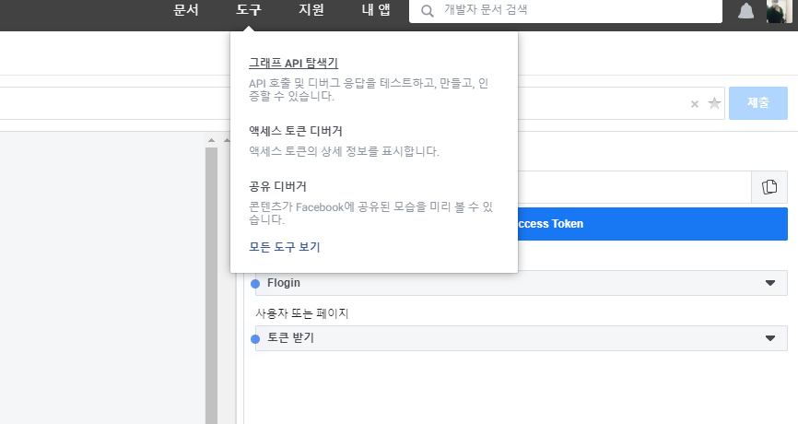Click the search magnifier icon
This screenshot has height=424, width=798.
(428, 11)
